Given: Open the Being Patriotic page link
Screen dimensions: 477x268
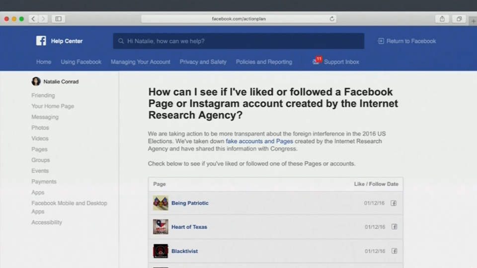Looking at the screenshot, I should [190, 203].
